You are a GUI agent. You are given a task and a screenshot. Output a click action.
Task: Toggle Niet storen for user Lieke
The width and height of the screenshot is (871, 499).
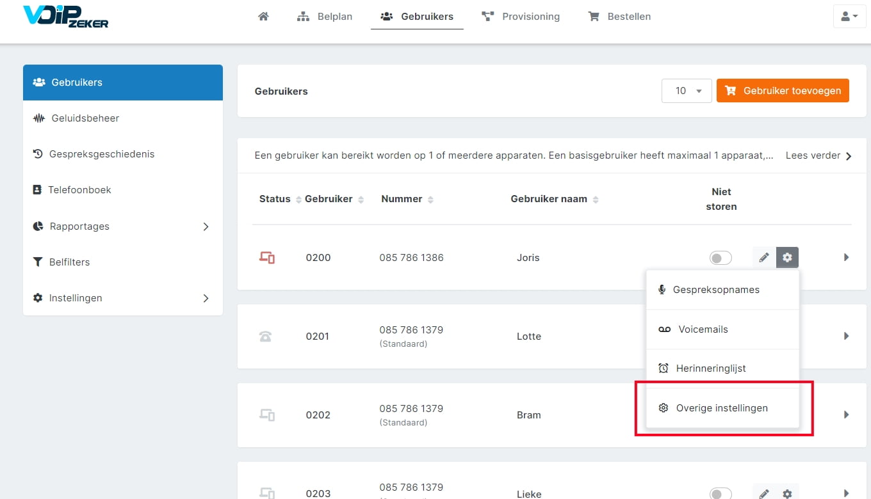click(720, 494)
